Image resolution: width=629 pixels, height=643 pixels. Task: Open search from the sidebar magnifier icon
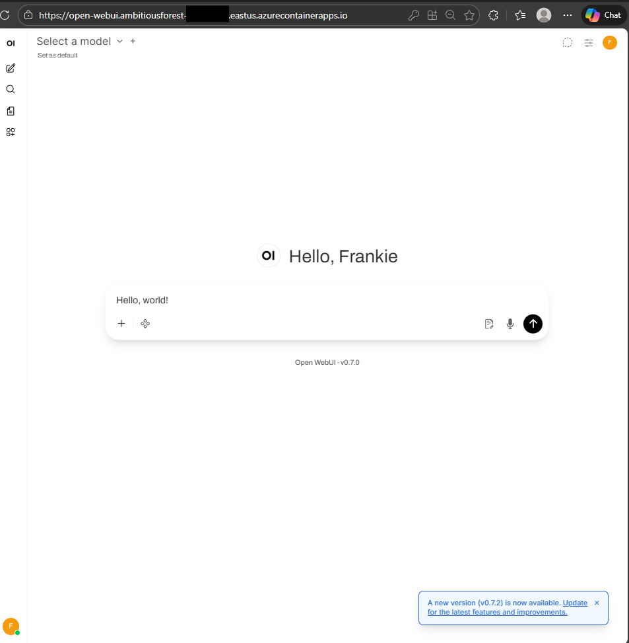[11, 89]
